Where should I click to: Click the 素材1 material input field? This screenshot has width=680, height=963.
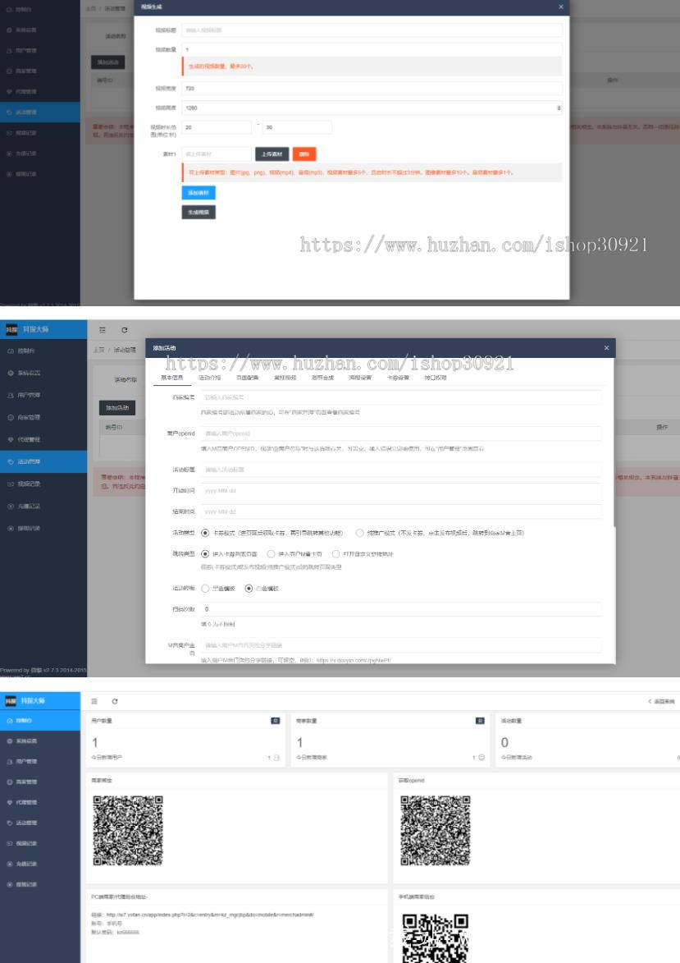click(217, 154)
